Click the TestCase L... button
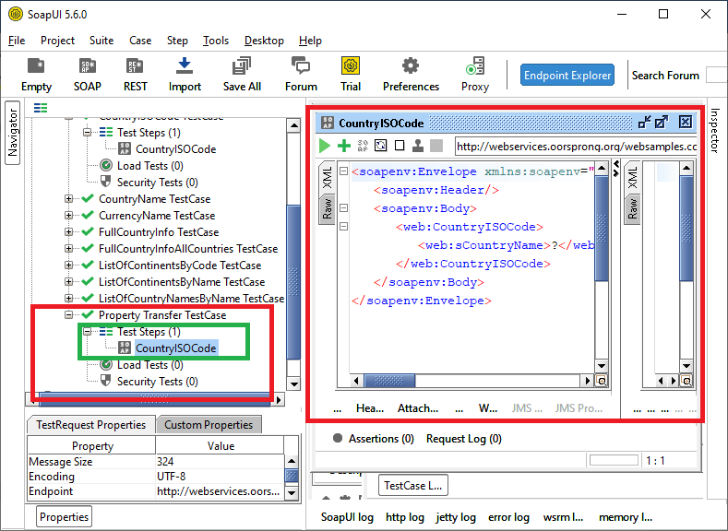This screenshot has width=728, height=531. pos(412,486)
